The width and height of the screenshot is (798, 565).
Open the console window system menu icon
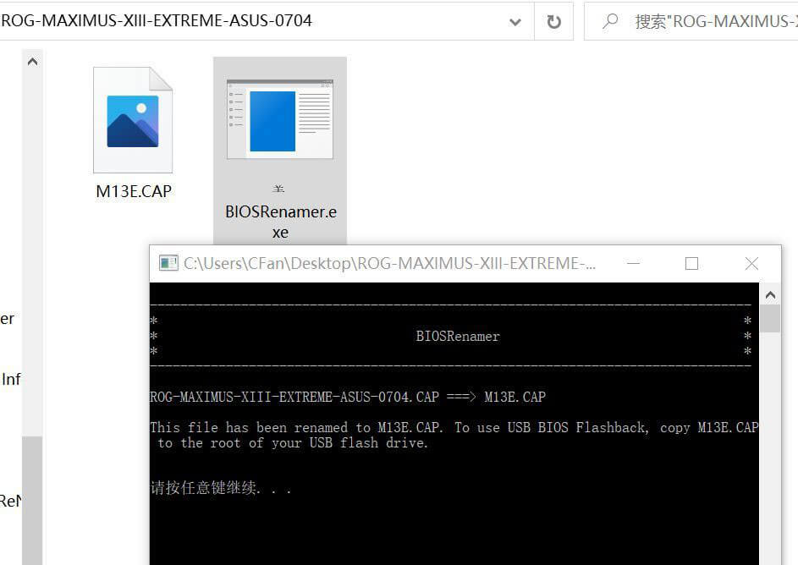(169, 264)
